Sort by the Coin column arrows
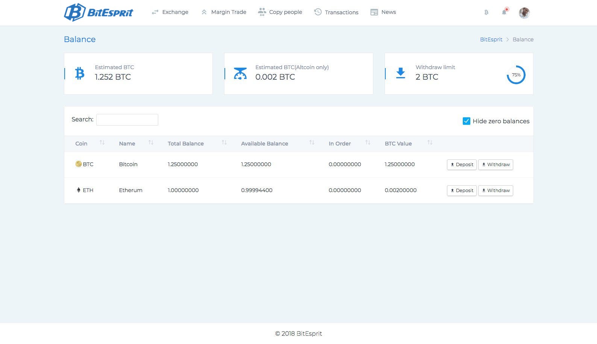Image resolution: width=597 pixels, height=344 pixels. tap(102, 142)
